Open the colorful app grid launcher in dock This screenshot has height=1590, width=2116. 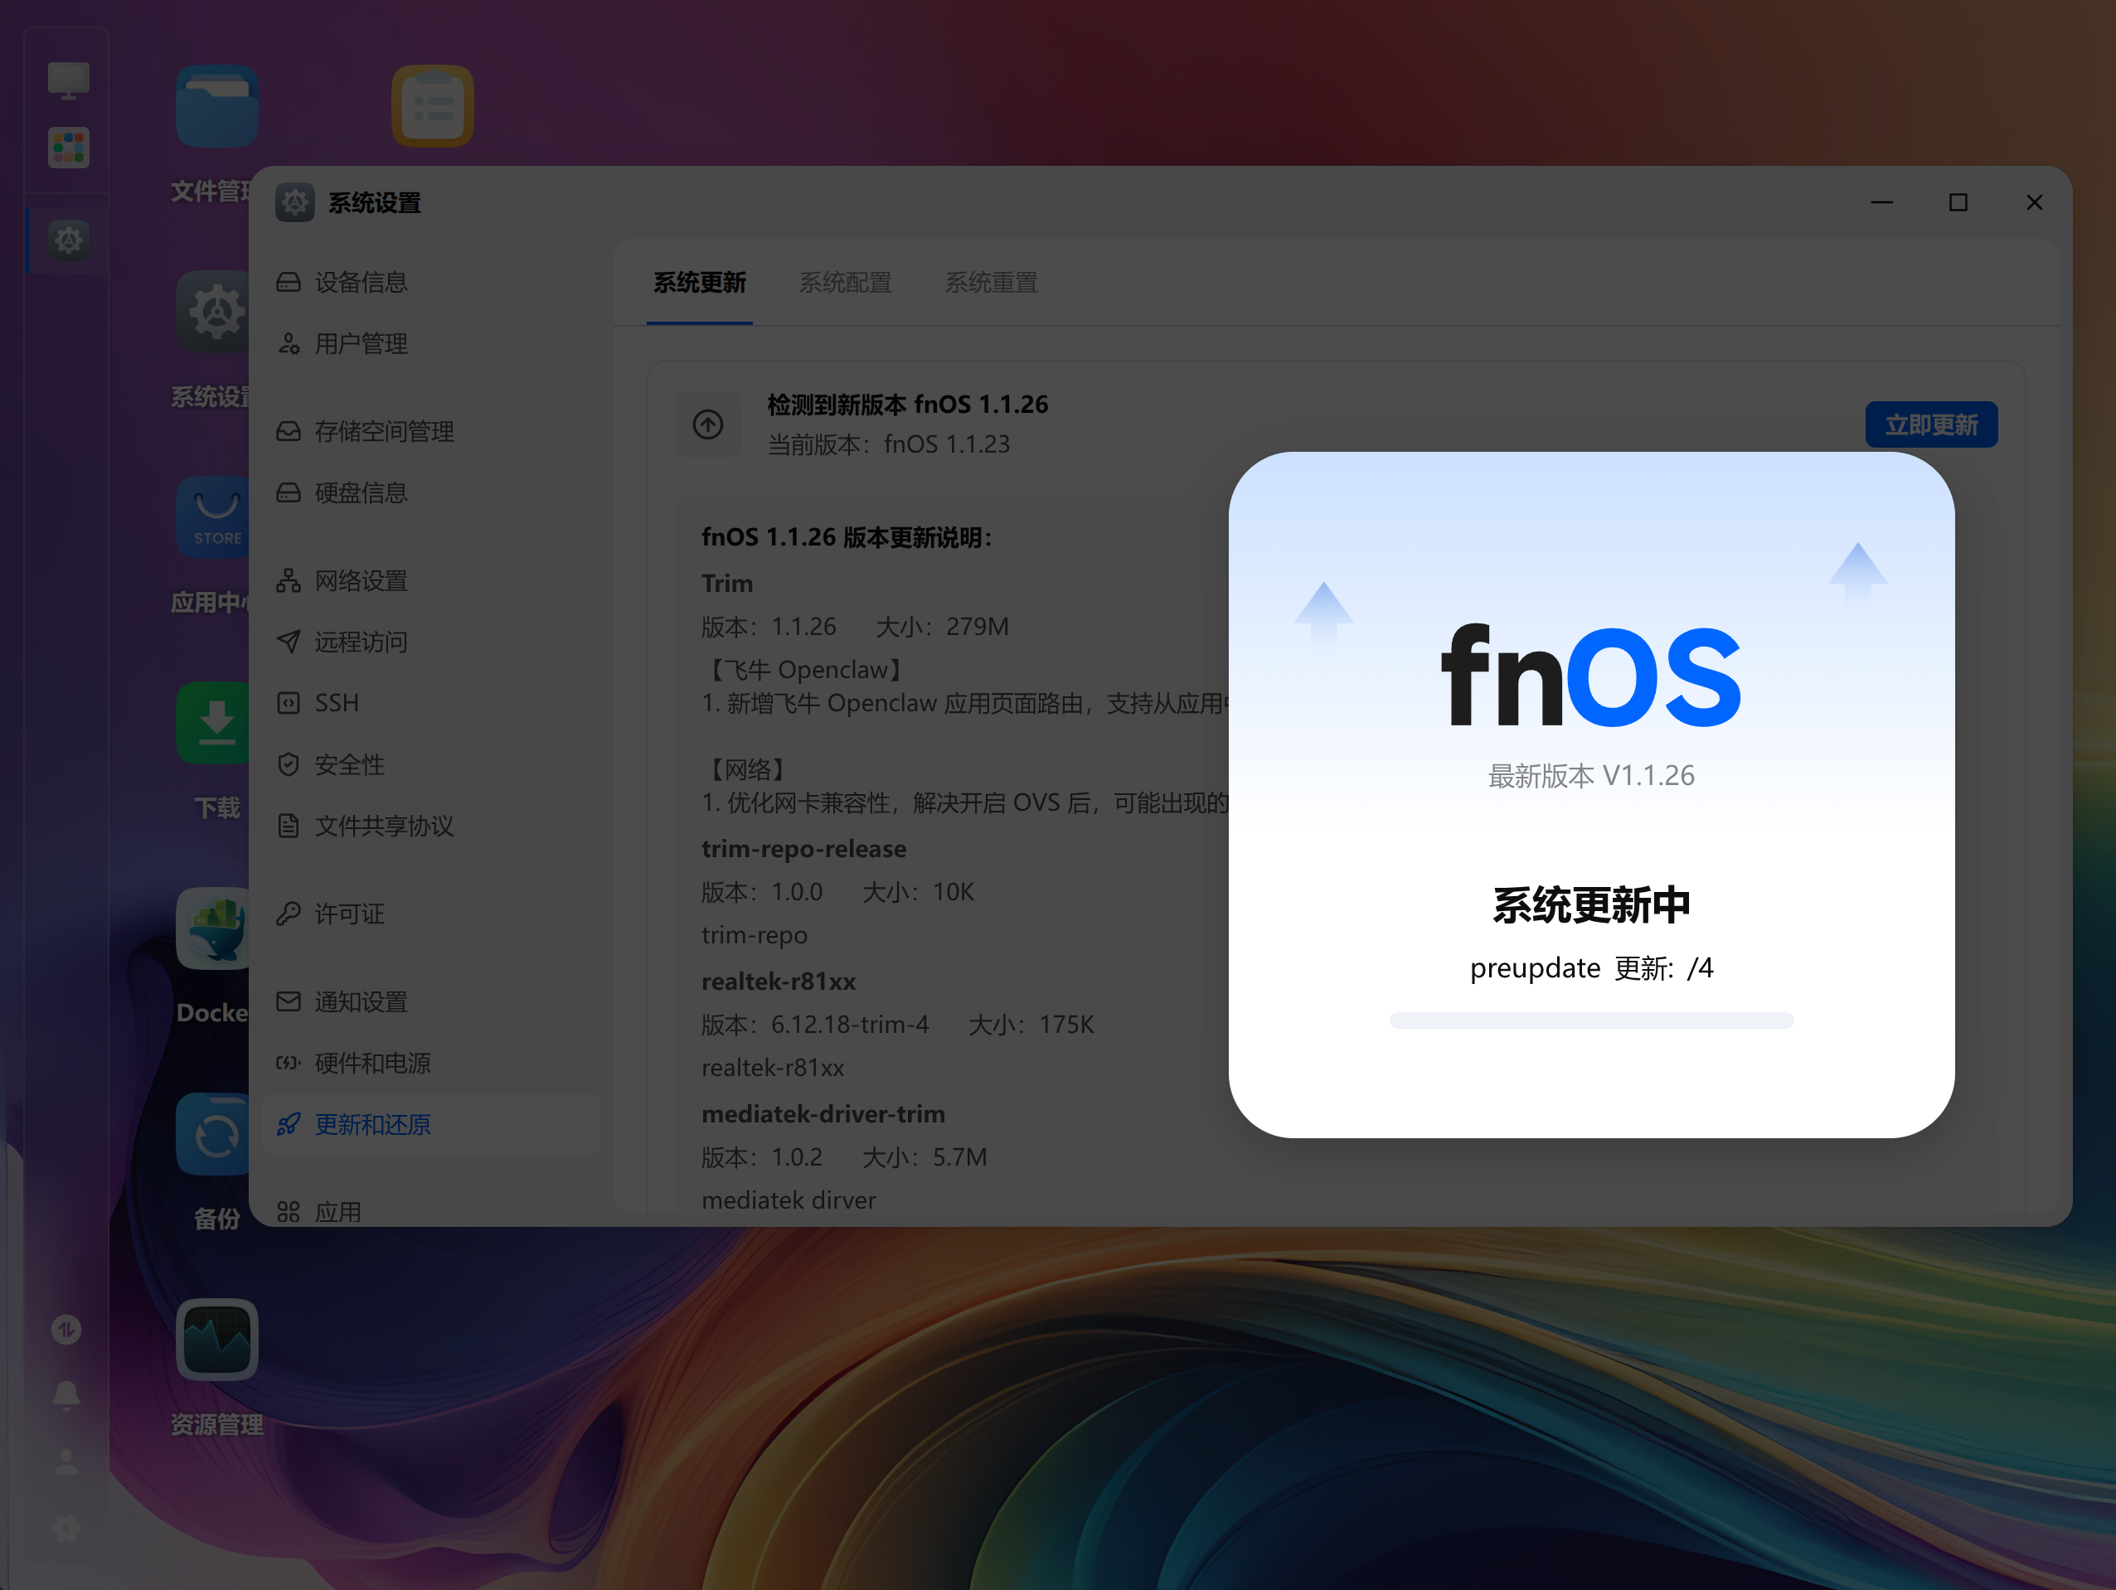pyautogui.click(x=68, y=148)
